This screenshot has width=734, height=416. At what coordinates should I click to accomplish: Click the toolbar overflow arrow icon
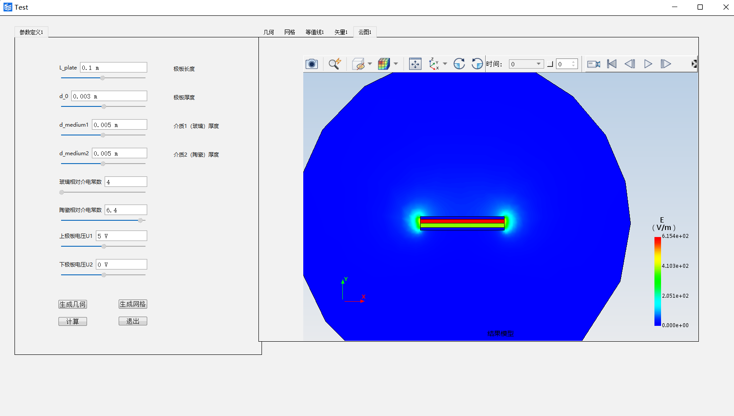(694, 64)
